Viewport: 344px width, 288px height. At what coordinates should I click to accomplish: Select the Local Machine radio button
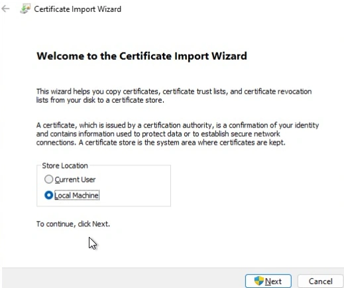48,195
